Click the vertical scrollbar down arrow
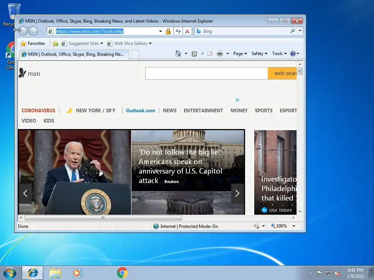 [x=300, y=212]
